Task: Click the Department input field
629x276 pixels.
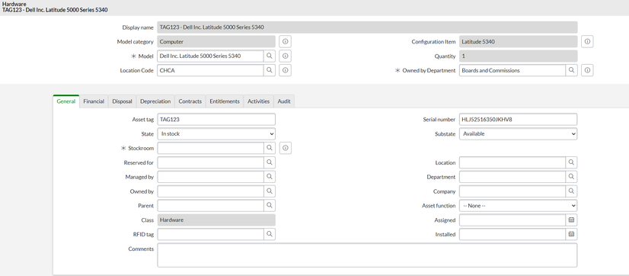Action: 512,177
